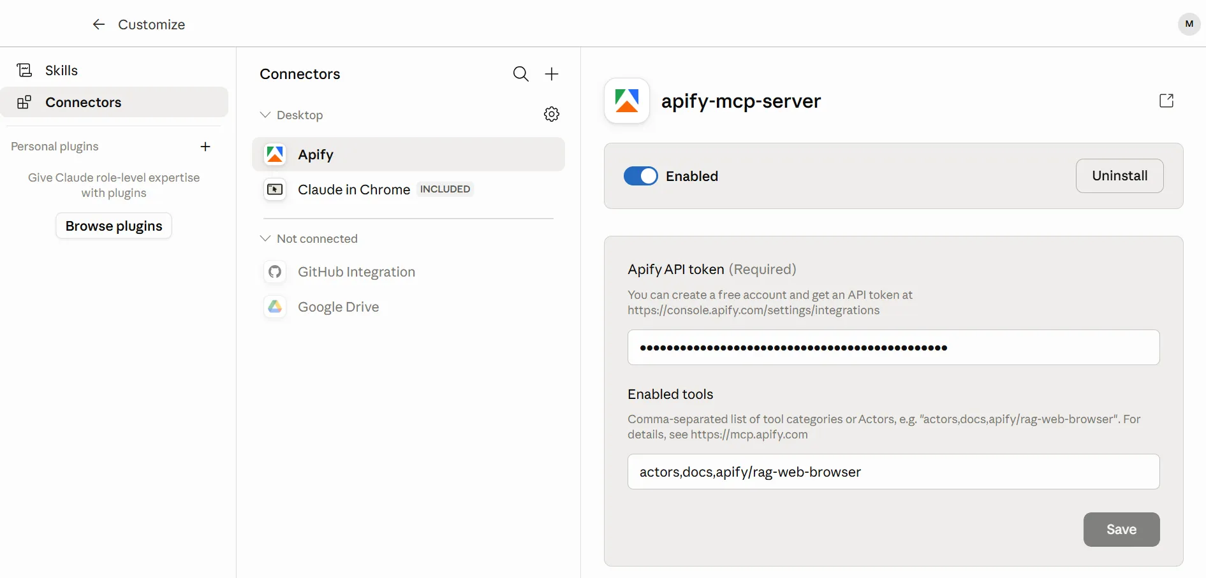Open the user avatar M menu

pos(1189,24)
